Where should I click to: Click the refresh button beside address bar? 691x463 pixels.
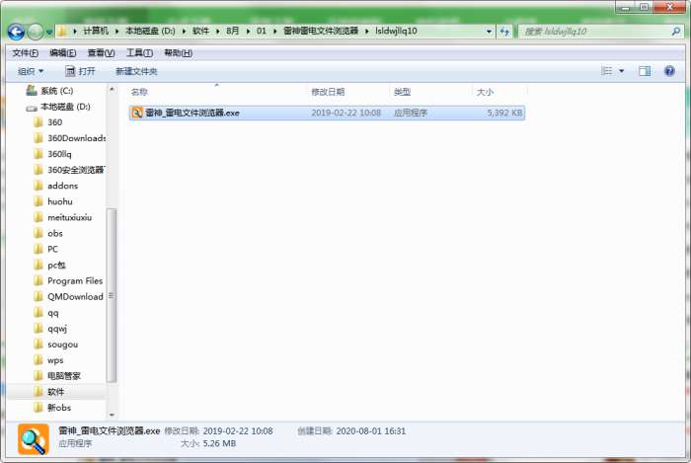[504, 32]
